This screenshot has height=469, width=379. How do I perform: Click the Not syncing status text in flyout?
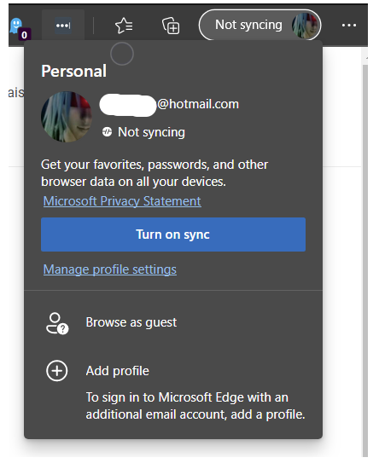151,132
